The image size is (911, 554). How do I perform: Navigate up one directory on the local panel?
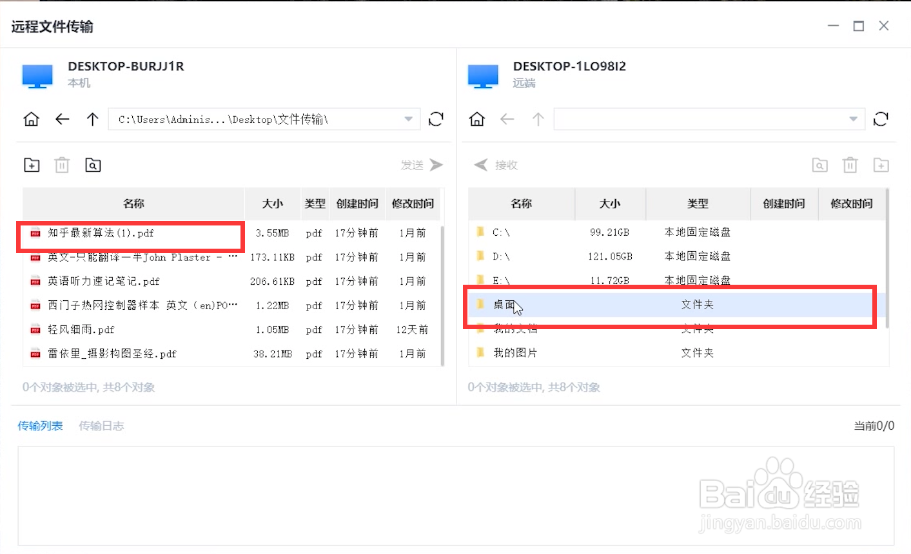tap(92, 119)
